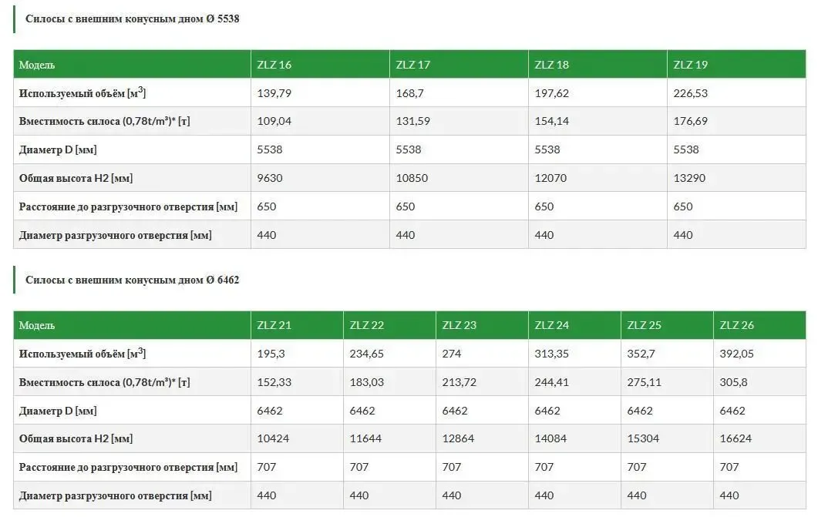The width and height of the screenshot is (818, 517).
Task: Click the 176,69 capacity cell
Action: tap(691, 122)
